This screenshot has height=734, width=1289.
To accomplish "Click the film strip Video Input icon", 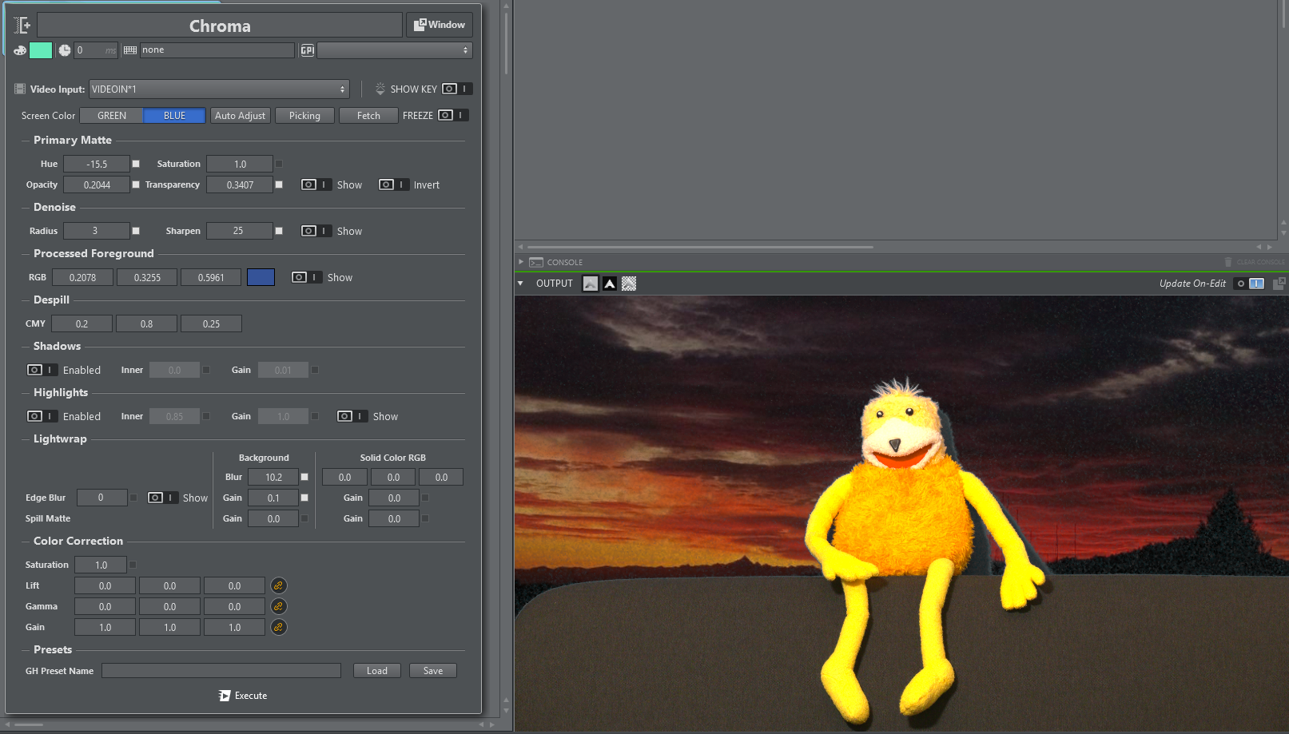I will pos(20,89).
